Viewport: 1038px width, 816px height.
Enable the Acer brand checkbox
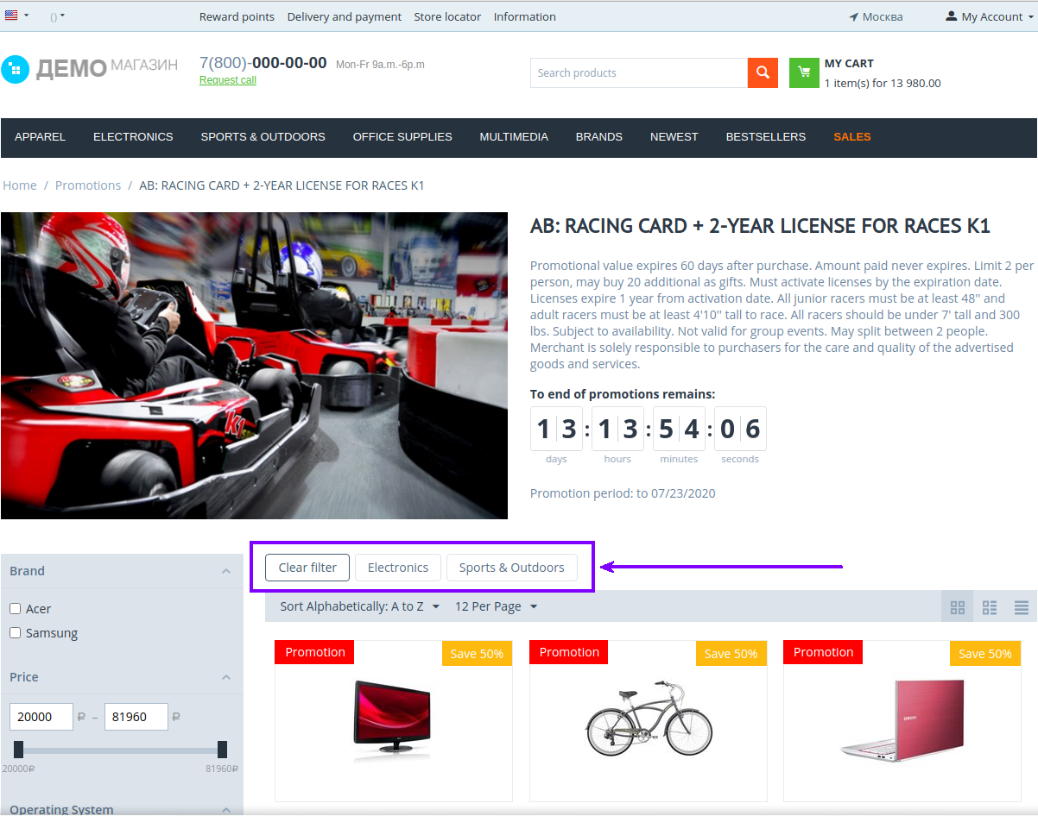tap(15, 609)
